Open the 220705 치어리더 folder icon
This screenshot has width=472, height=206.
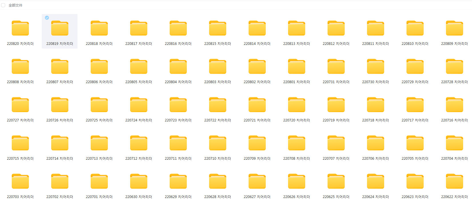coord(415,143)
